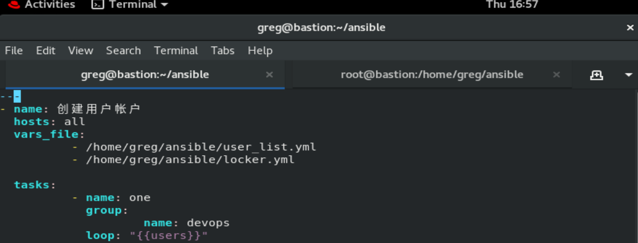Close the root@bastion tab with its X
The height and width of the screenshot is (243, 638).
pyautogui.click(x=557, y=75)
